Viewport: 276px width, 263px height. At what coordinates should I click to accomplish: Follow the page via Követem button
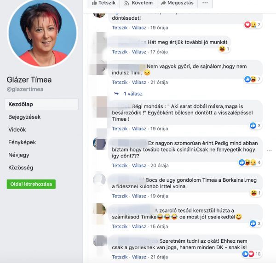click(x=138, y=3)
